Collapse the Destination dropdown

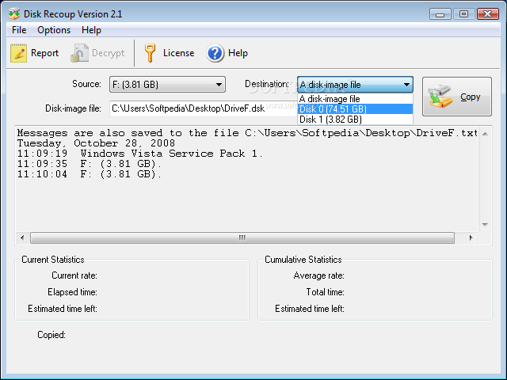(355, 85)
